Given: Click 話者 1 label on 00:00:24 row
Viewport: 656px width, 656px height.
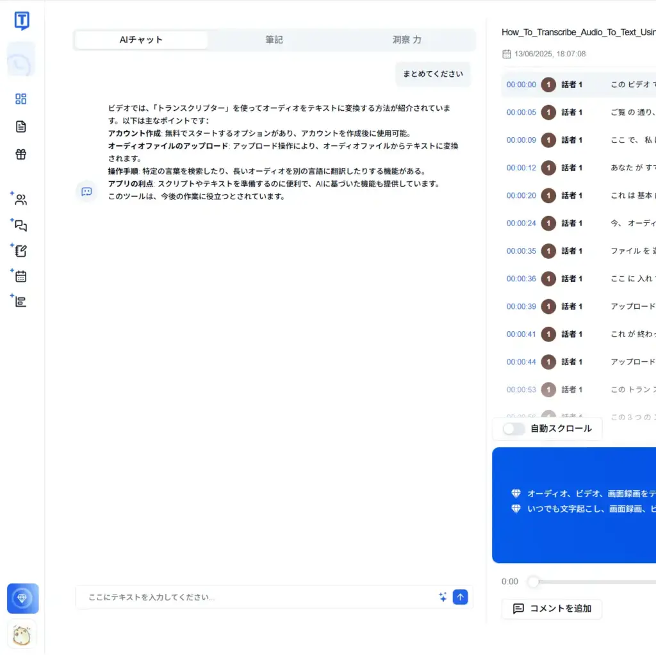Looking at the screenshot, I should point(571,223).
